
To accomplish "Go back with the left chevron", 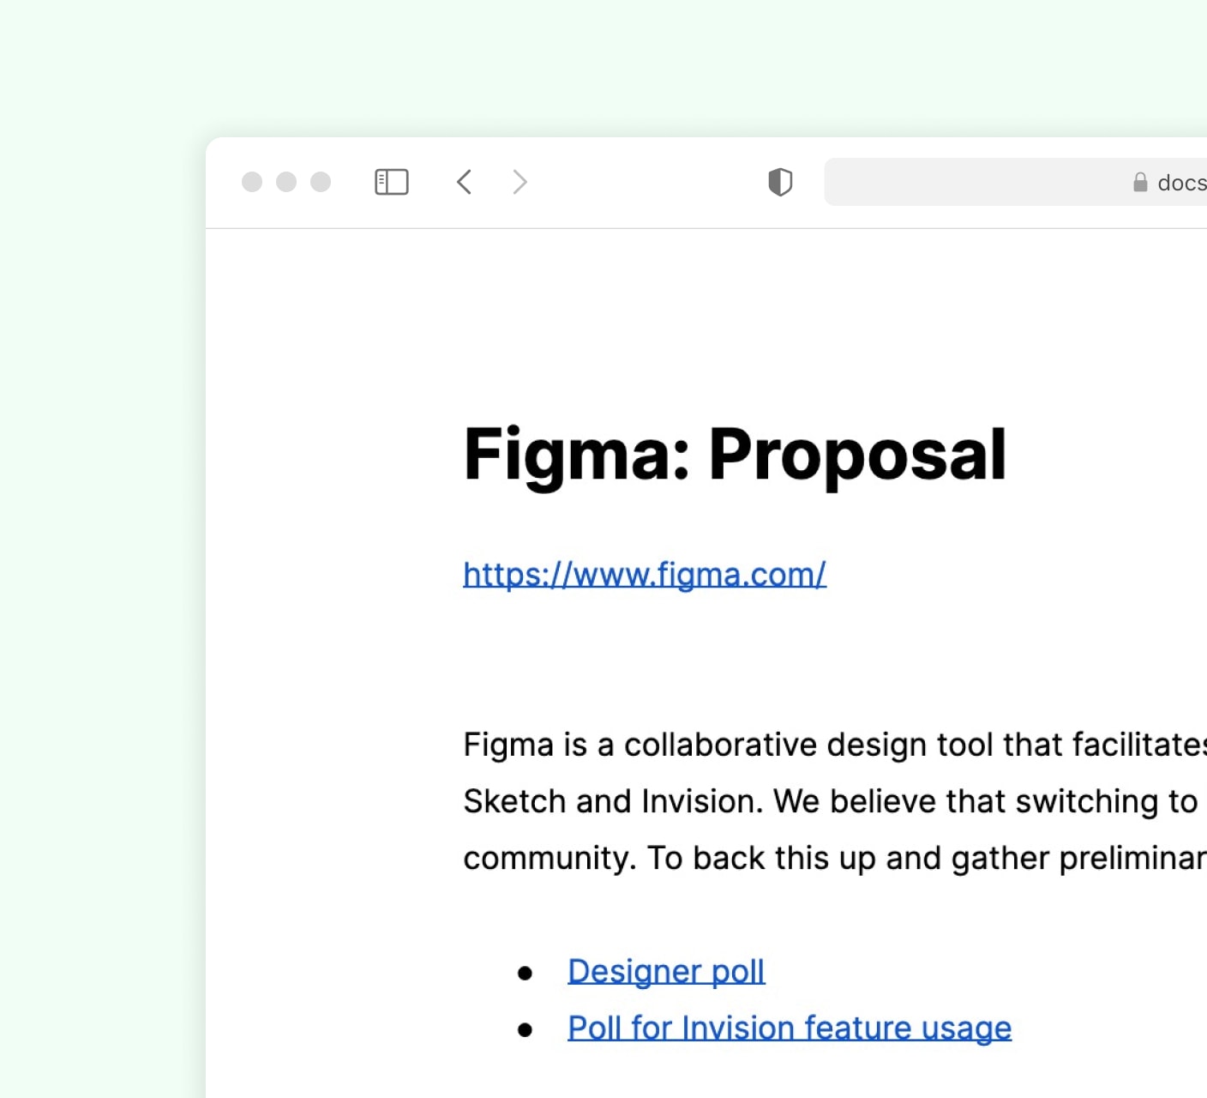I will pos(464,182).
